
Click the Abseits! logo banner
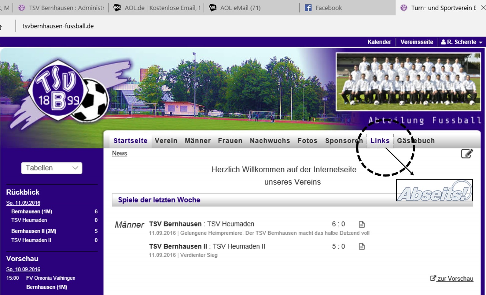click(x=434, y=190)
